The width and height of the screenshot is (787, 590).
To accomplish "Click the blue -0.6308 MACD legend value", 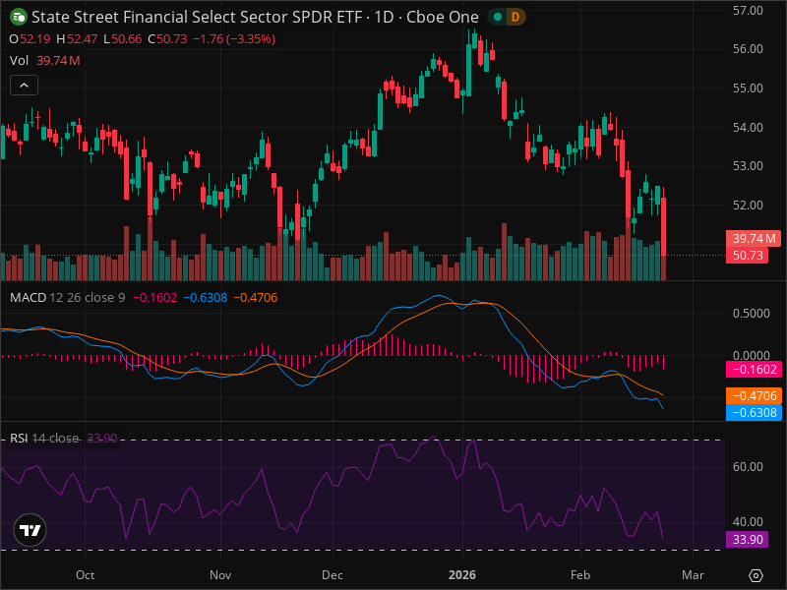I will 205,298.
